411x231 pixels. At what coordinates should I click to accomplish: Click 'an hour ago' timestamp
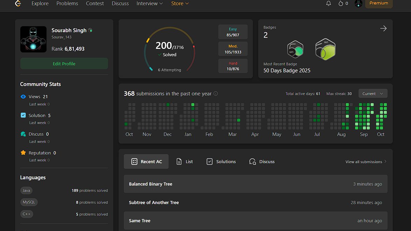tap(370, 221)
